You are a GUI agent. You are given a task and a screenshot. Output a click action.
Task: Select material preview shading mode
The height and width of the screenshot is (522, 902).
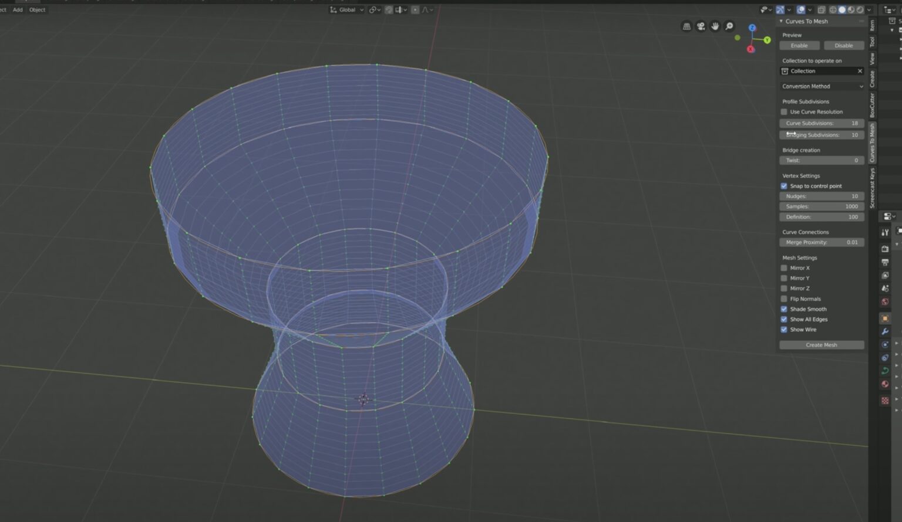click(x=851, y=9)
